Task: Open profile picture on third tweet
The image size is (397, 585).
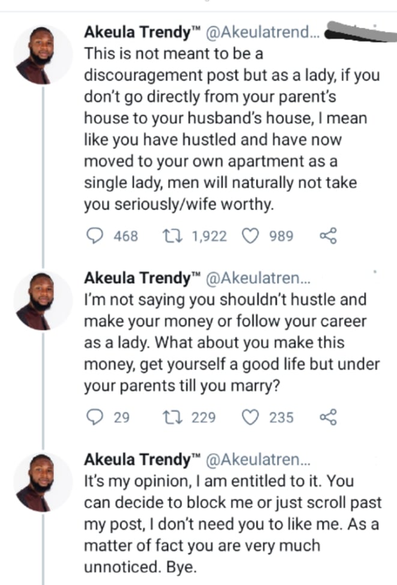Action: [43, 482]
